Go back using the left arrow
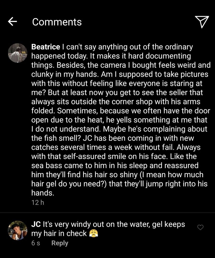 point(12,22)
